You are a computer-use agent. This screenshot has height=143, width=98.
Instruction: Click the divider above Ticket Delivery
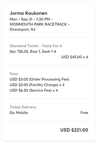click(x=49, y=99)
